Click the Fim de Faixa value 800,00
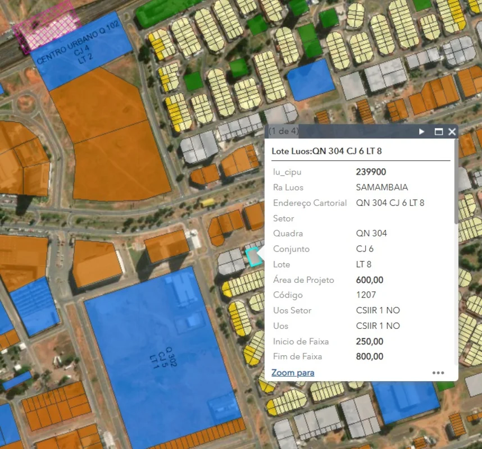Viewport: 482px width, 449px height. pyautogui.click(x=370, y=356)
